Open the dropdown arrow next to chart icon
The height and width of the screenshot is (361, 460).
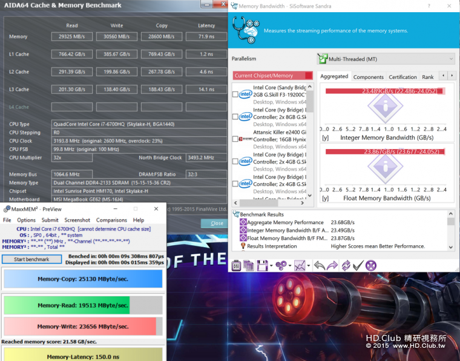pyautogui.click(x=309, y=266)
